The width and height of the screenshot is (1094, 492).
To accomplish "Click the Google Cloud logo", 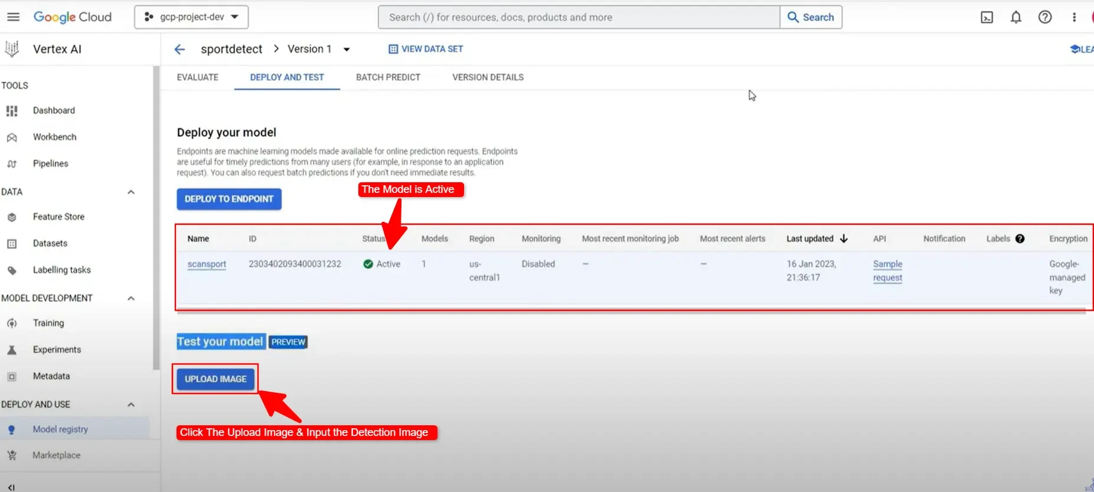I will click(x=72, y=17).
